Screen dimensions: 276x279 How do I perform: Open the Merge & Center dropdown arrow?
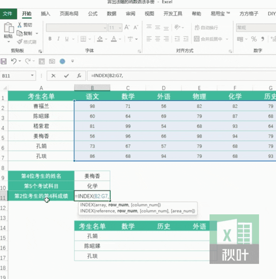(227, 39)
